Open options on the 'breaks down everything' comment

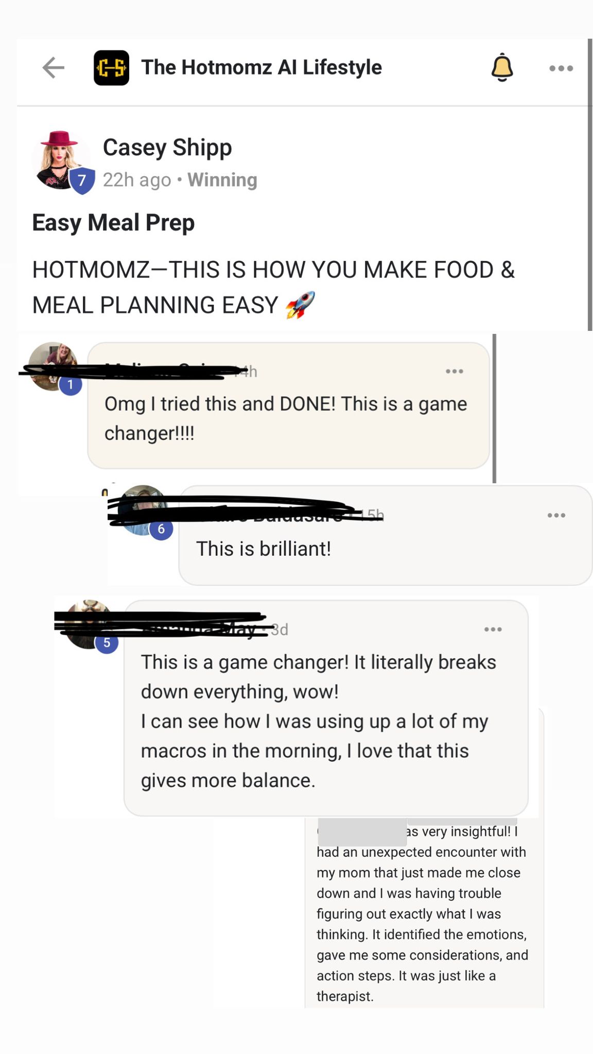point(493,629)
